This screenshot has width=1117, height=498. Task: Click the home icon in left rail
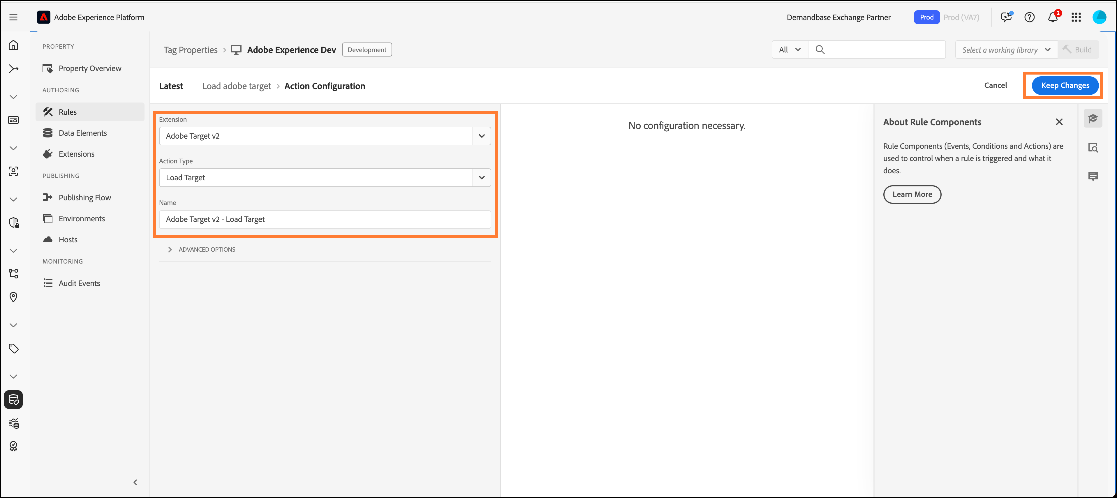click(x=13, y=45)
